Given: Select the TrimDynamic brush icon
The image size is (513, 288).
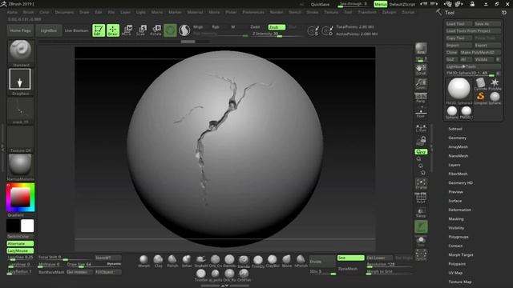Looking at the screenshot, I should click(258, 262).
